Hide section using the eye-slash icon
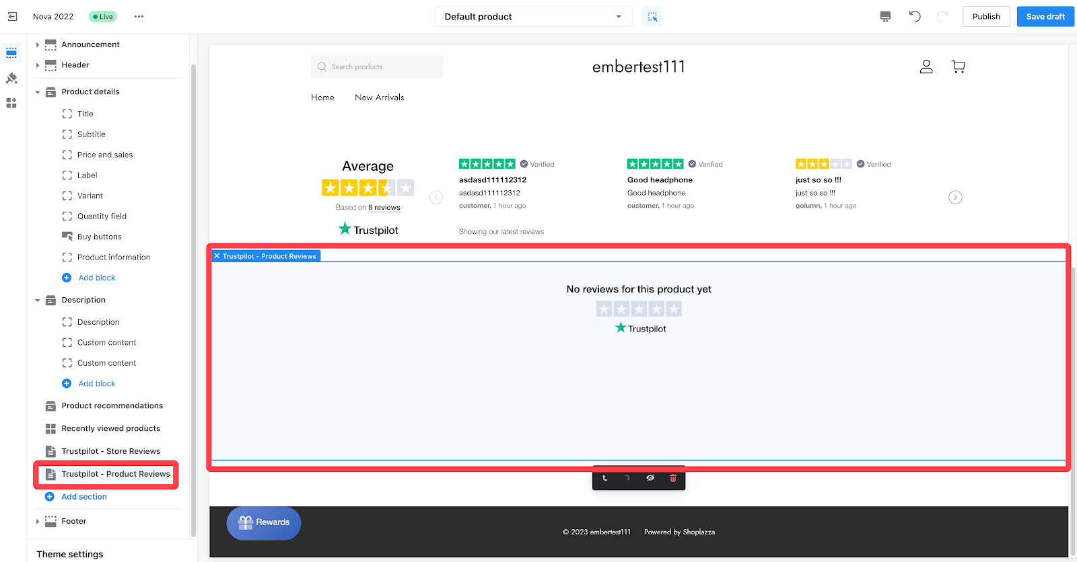1077x562 pixels. 650,478
